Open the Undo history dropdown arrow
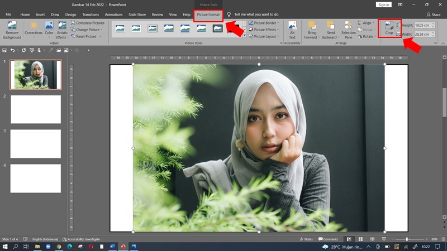The height and width of the screenshot is (251, 447). tap(17, 50)
